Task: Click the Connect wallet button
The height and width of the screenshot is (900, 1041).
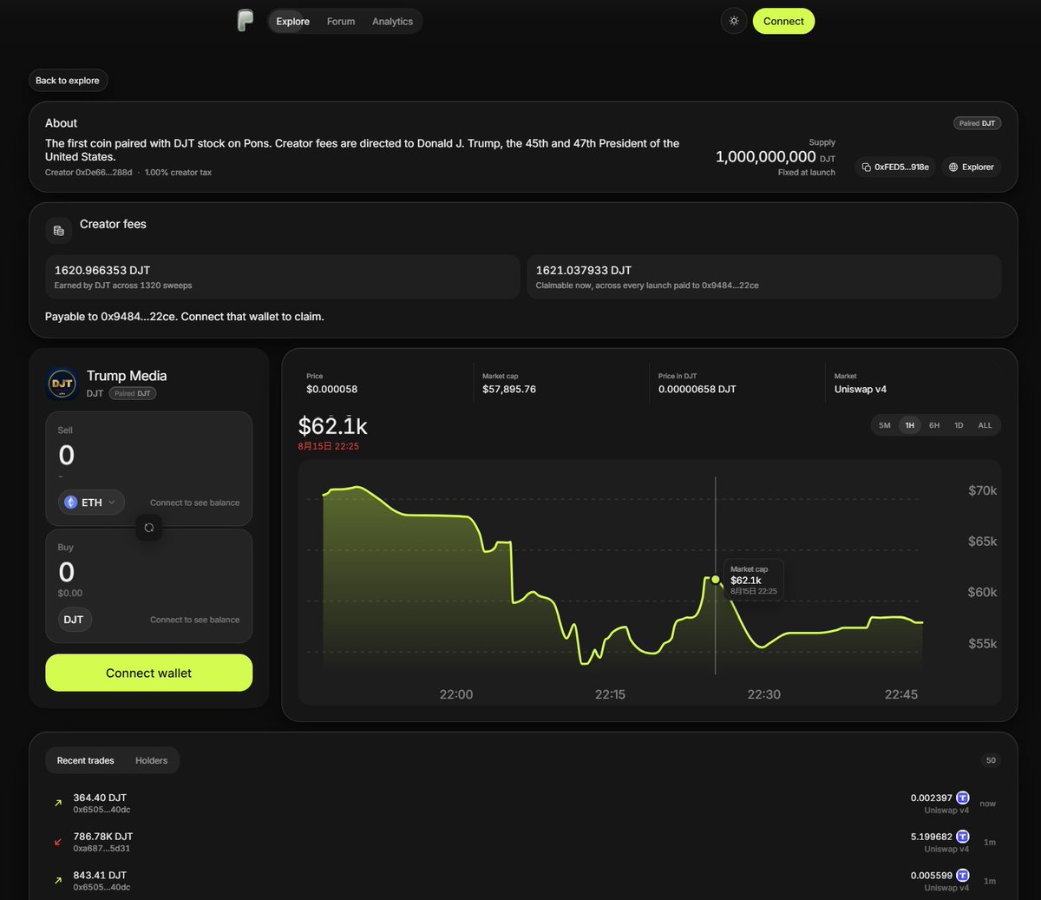Action: [149, 673]
